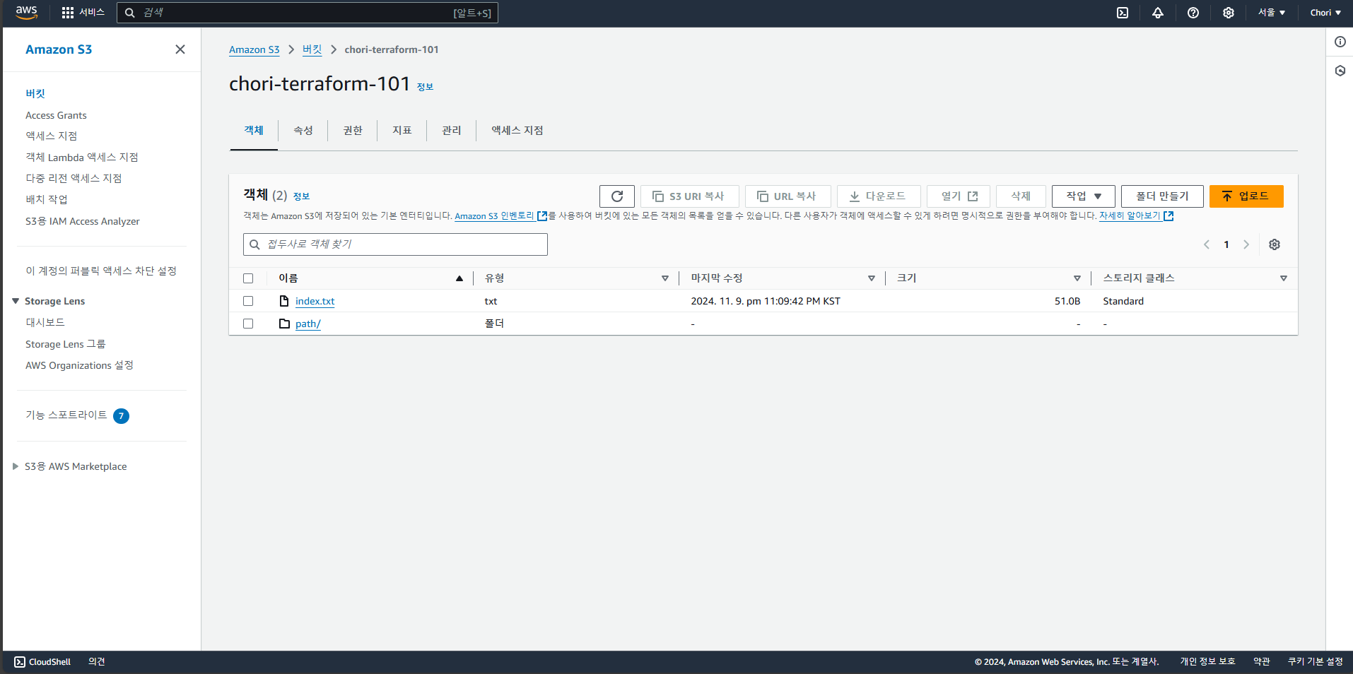Click the S3 URI 복사 button
This screenshot has height=674, width=1353.
point(690,196)
